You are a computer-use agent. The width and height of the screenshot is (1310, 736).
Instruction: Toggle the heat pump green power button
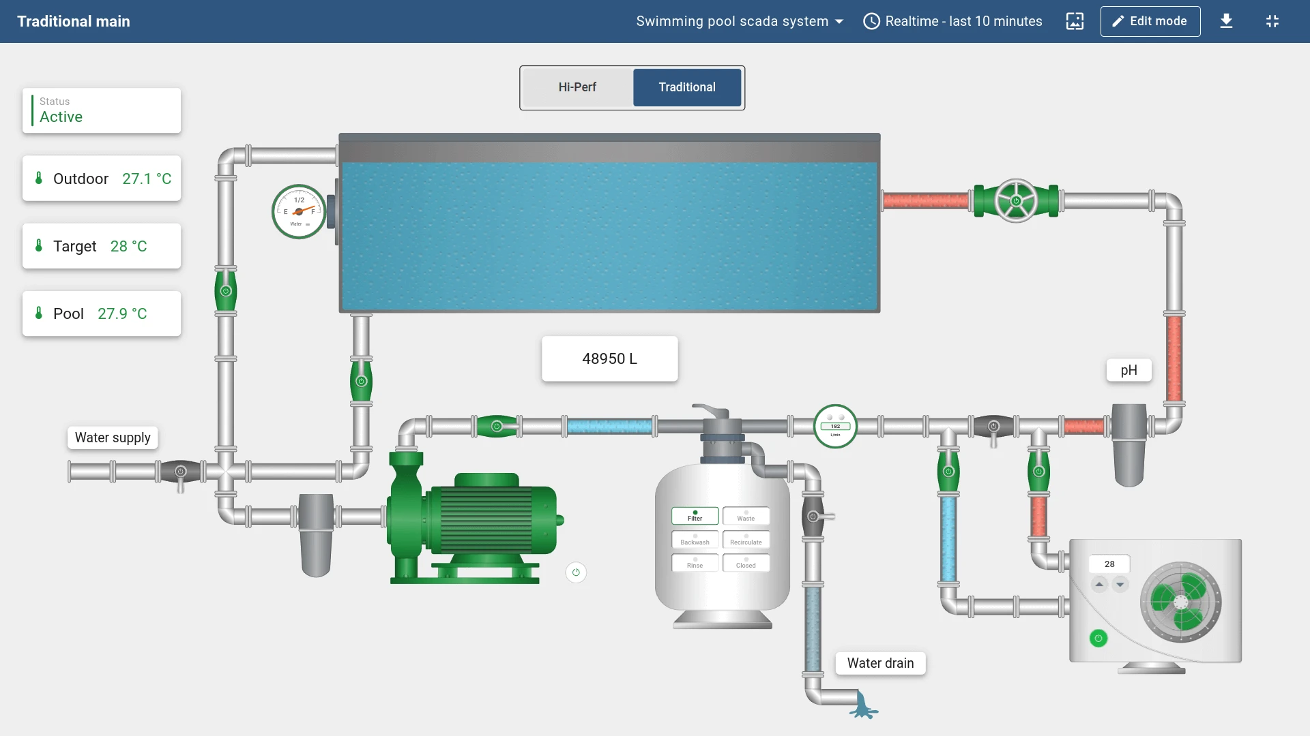[x=1098, y=639]
